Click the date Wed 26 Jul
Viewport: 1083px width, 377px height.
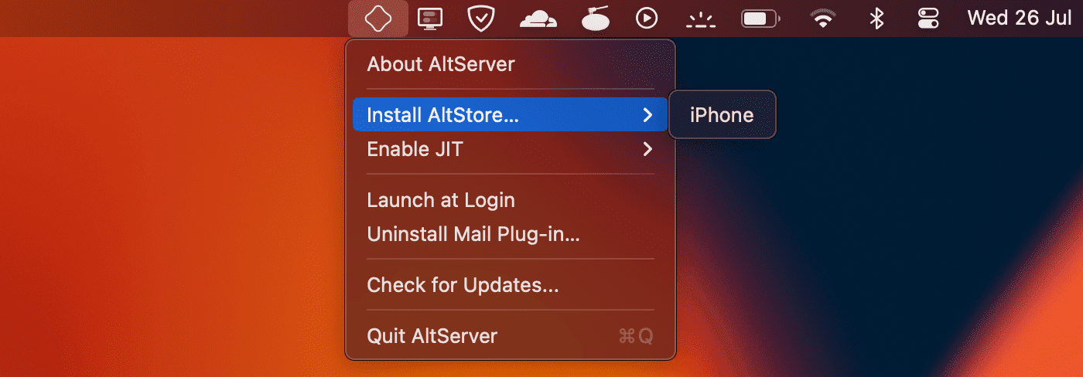(x=1020, y=18)
